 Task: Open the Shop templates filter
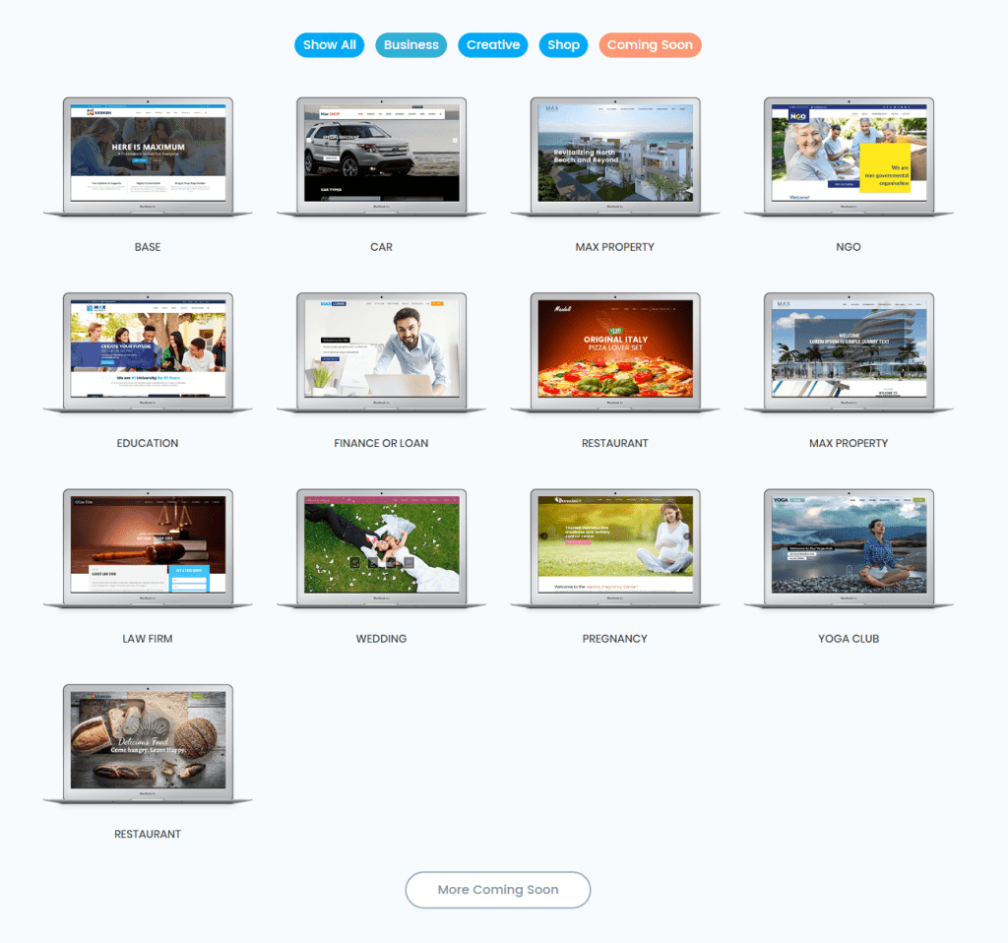pos(563,44)
